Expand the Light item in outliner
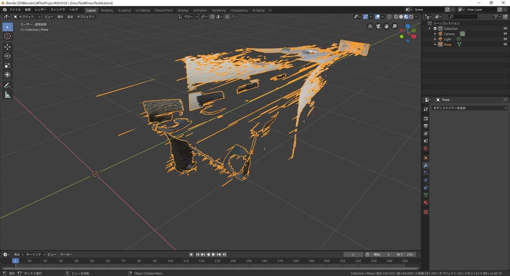The image size is (510, 276). (435, 39)
